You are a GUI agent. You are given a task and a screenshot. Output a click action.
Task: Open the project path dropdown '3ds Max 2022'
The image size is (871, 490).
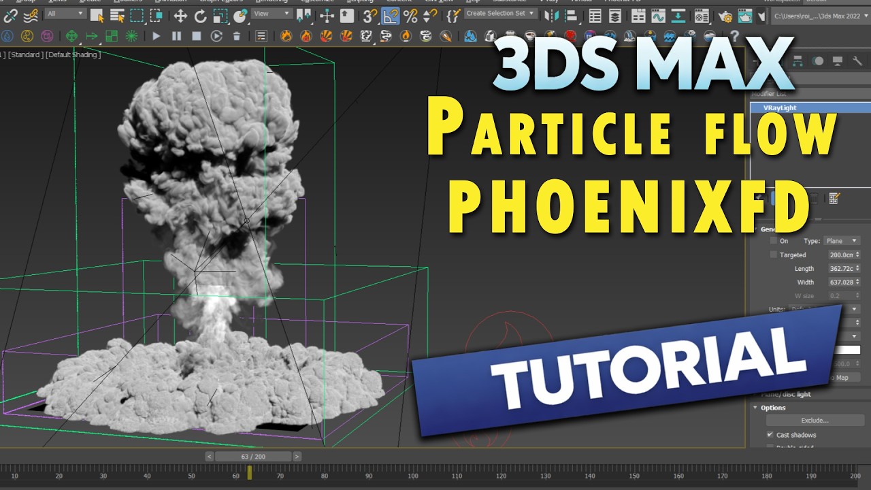tap(819, 17)
